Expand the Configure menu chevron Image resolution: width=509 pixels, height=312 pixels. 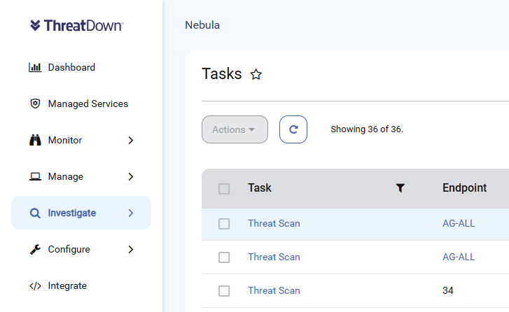click(130, 250)
